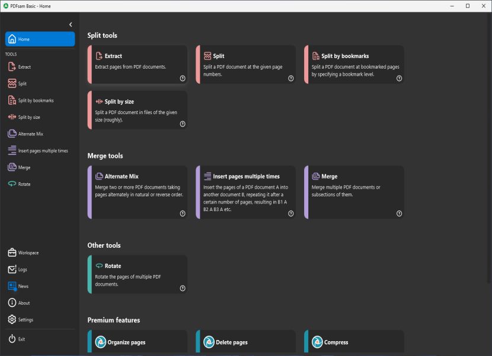This screenshot has height=356, width=492.
Task: Show help for the Merge card
Action: [399, 213]
